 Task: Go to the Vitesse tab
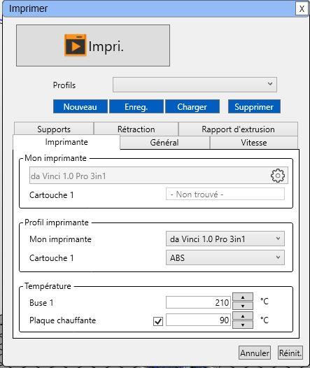pyautogui.click(x=254, y=142)
